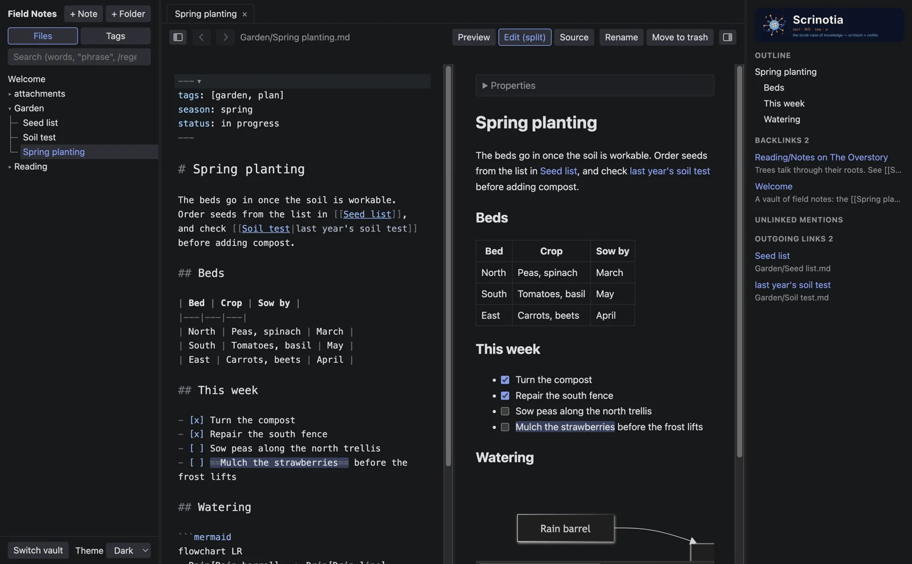Toggle the left sidebar panel icon

[178, 37]
